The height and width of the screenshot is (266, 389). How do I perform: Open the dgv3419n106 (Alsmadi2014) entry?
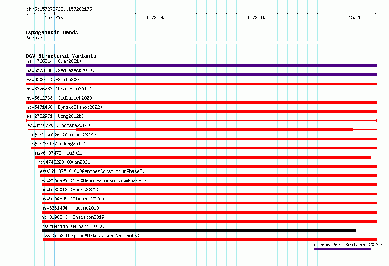204,139
